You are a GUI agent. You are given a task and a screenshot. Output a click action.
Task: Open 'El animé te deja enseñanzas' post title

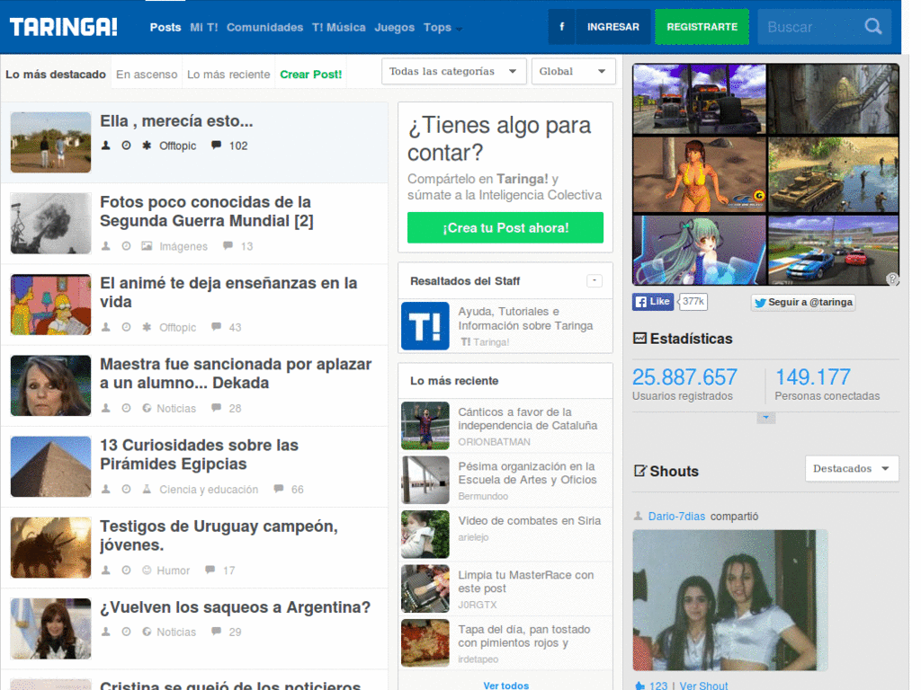coord(228,292)
